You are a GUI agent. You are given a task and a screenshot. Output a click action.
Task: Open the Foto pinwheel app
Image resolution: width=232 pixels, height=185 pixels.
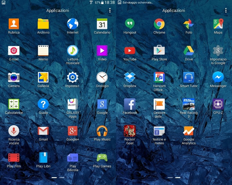click(x=188, y=24)
